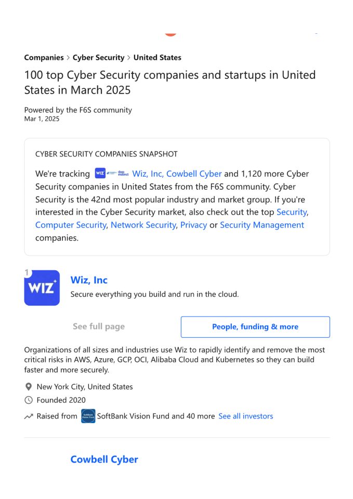Expand the See all investors link

click(x=245, y=416)
